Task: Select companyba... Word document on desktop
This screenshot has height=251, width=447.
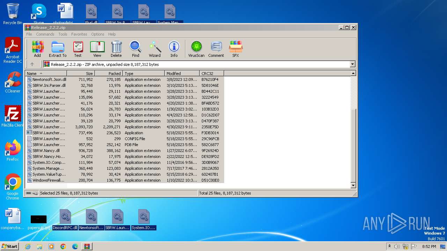Action: click(x=13, y=219)
